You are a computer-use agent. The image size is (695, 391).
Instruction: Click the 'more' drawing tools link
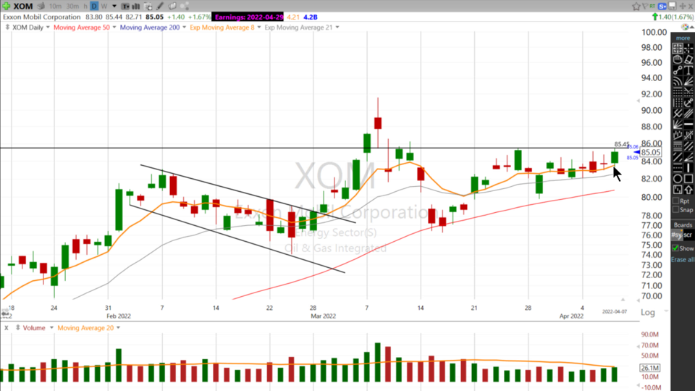[683, 38]
